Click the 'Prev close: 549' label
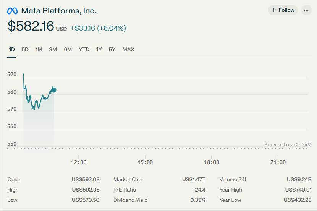 point(287,144)
